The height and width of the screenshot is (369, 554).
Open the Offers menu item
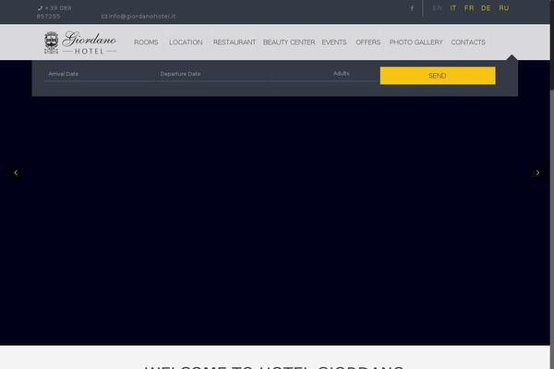point(367,42)
